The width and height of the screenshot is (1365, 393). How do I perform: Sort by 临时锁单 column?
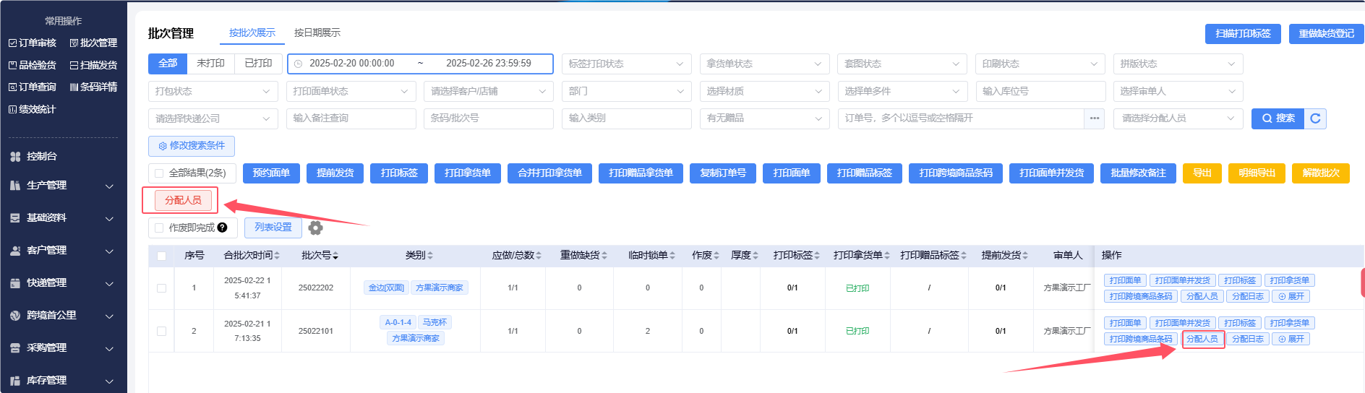click(672, 256)
